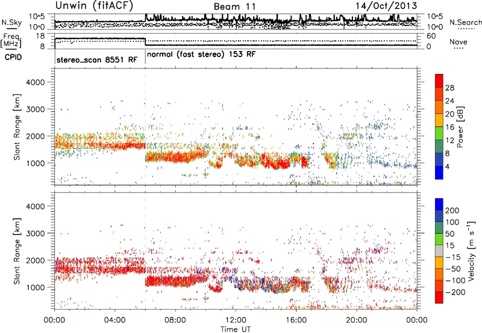Screen dimensions: 482x333
Task: Click the '04:00' time axis tick label
Action: click(114, 320)
